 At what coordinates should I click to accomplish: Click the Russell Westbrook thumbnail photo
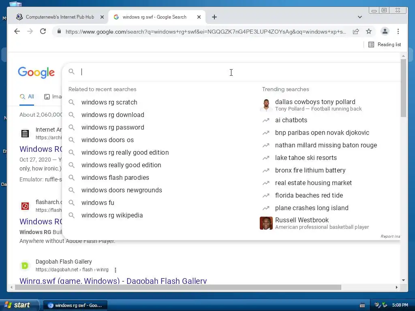[x=266, y=223]
